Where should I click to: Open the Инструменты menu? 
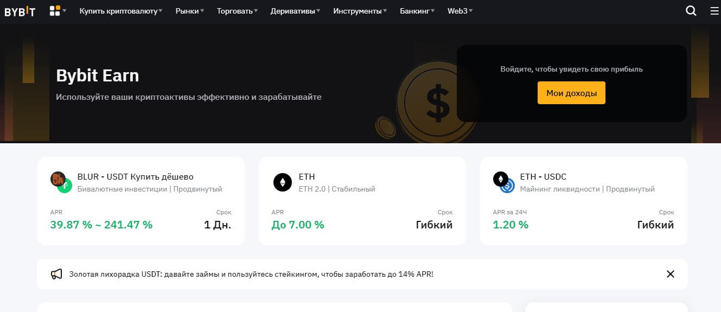360,11
